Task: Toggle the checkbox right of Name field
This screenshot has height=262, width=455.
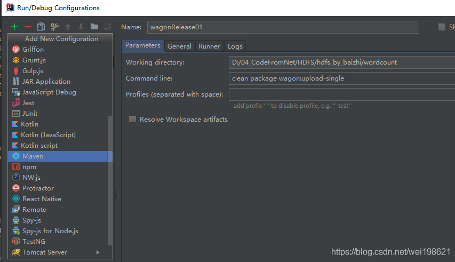Action: (442, 27)
